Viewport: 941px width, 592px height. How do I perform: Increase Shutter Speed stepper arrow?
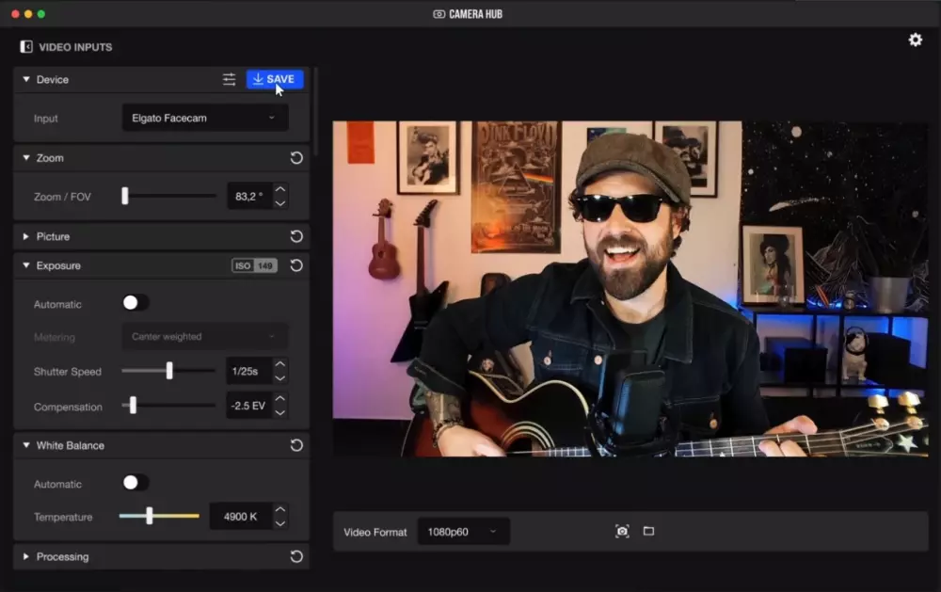(280, 364)
